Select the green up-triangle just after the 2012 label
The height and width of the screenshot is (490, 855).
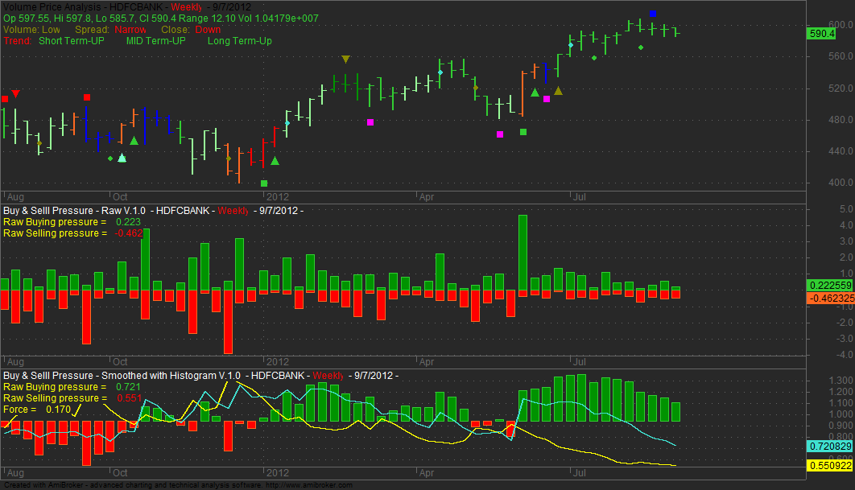click(x=275, y=161)
